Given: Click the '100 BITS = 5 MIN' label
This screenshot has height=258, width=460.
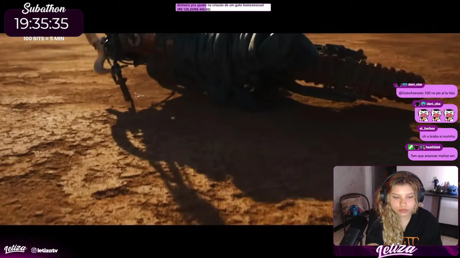Looking at the screenshot, I should tap(44, 38).
